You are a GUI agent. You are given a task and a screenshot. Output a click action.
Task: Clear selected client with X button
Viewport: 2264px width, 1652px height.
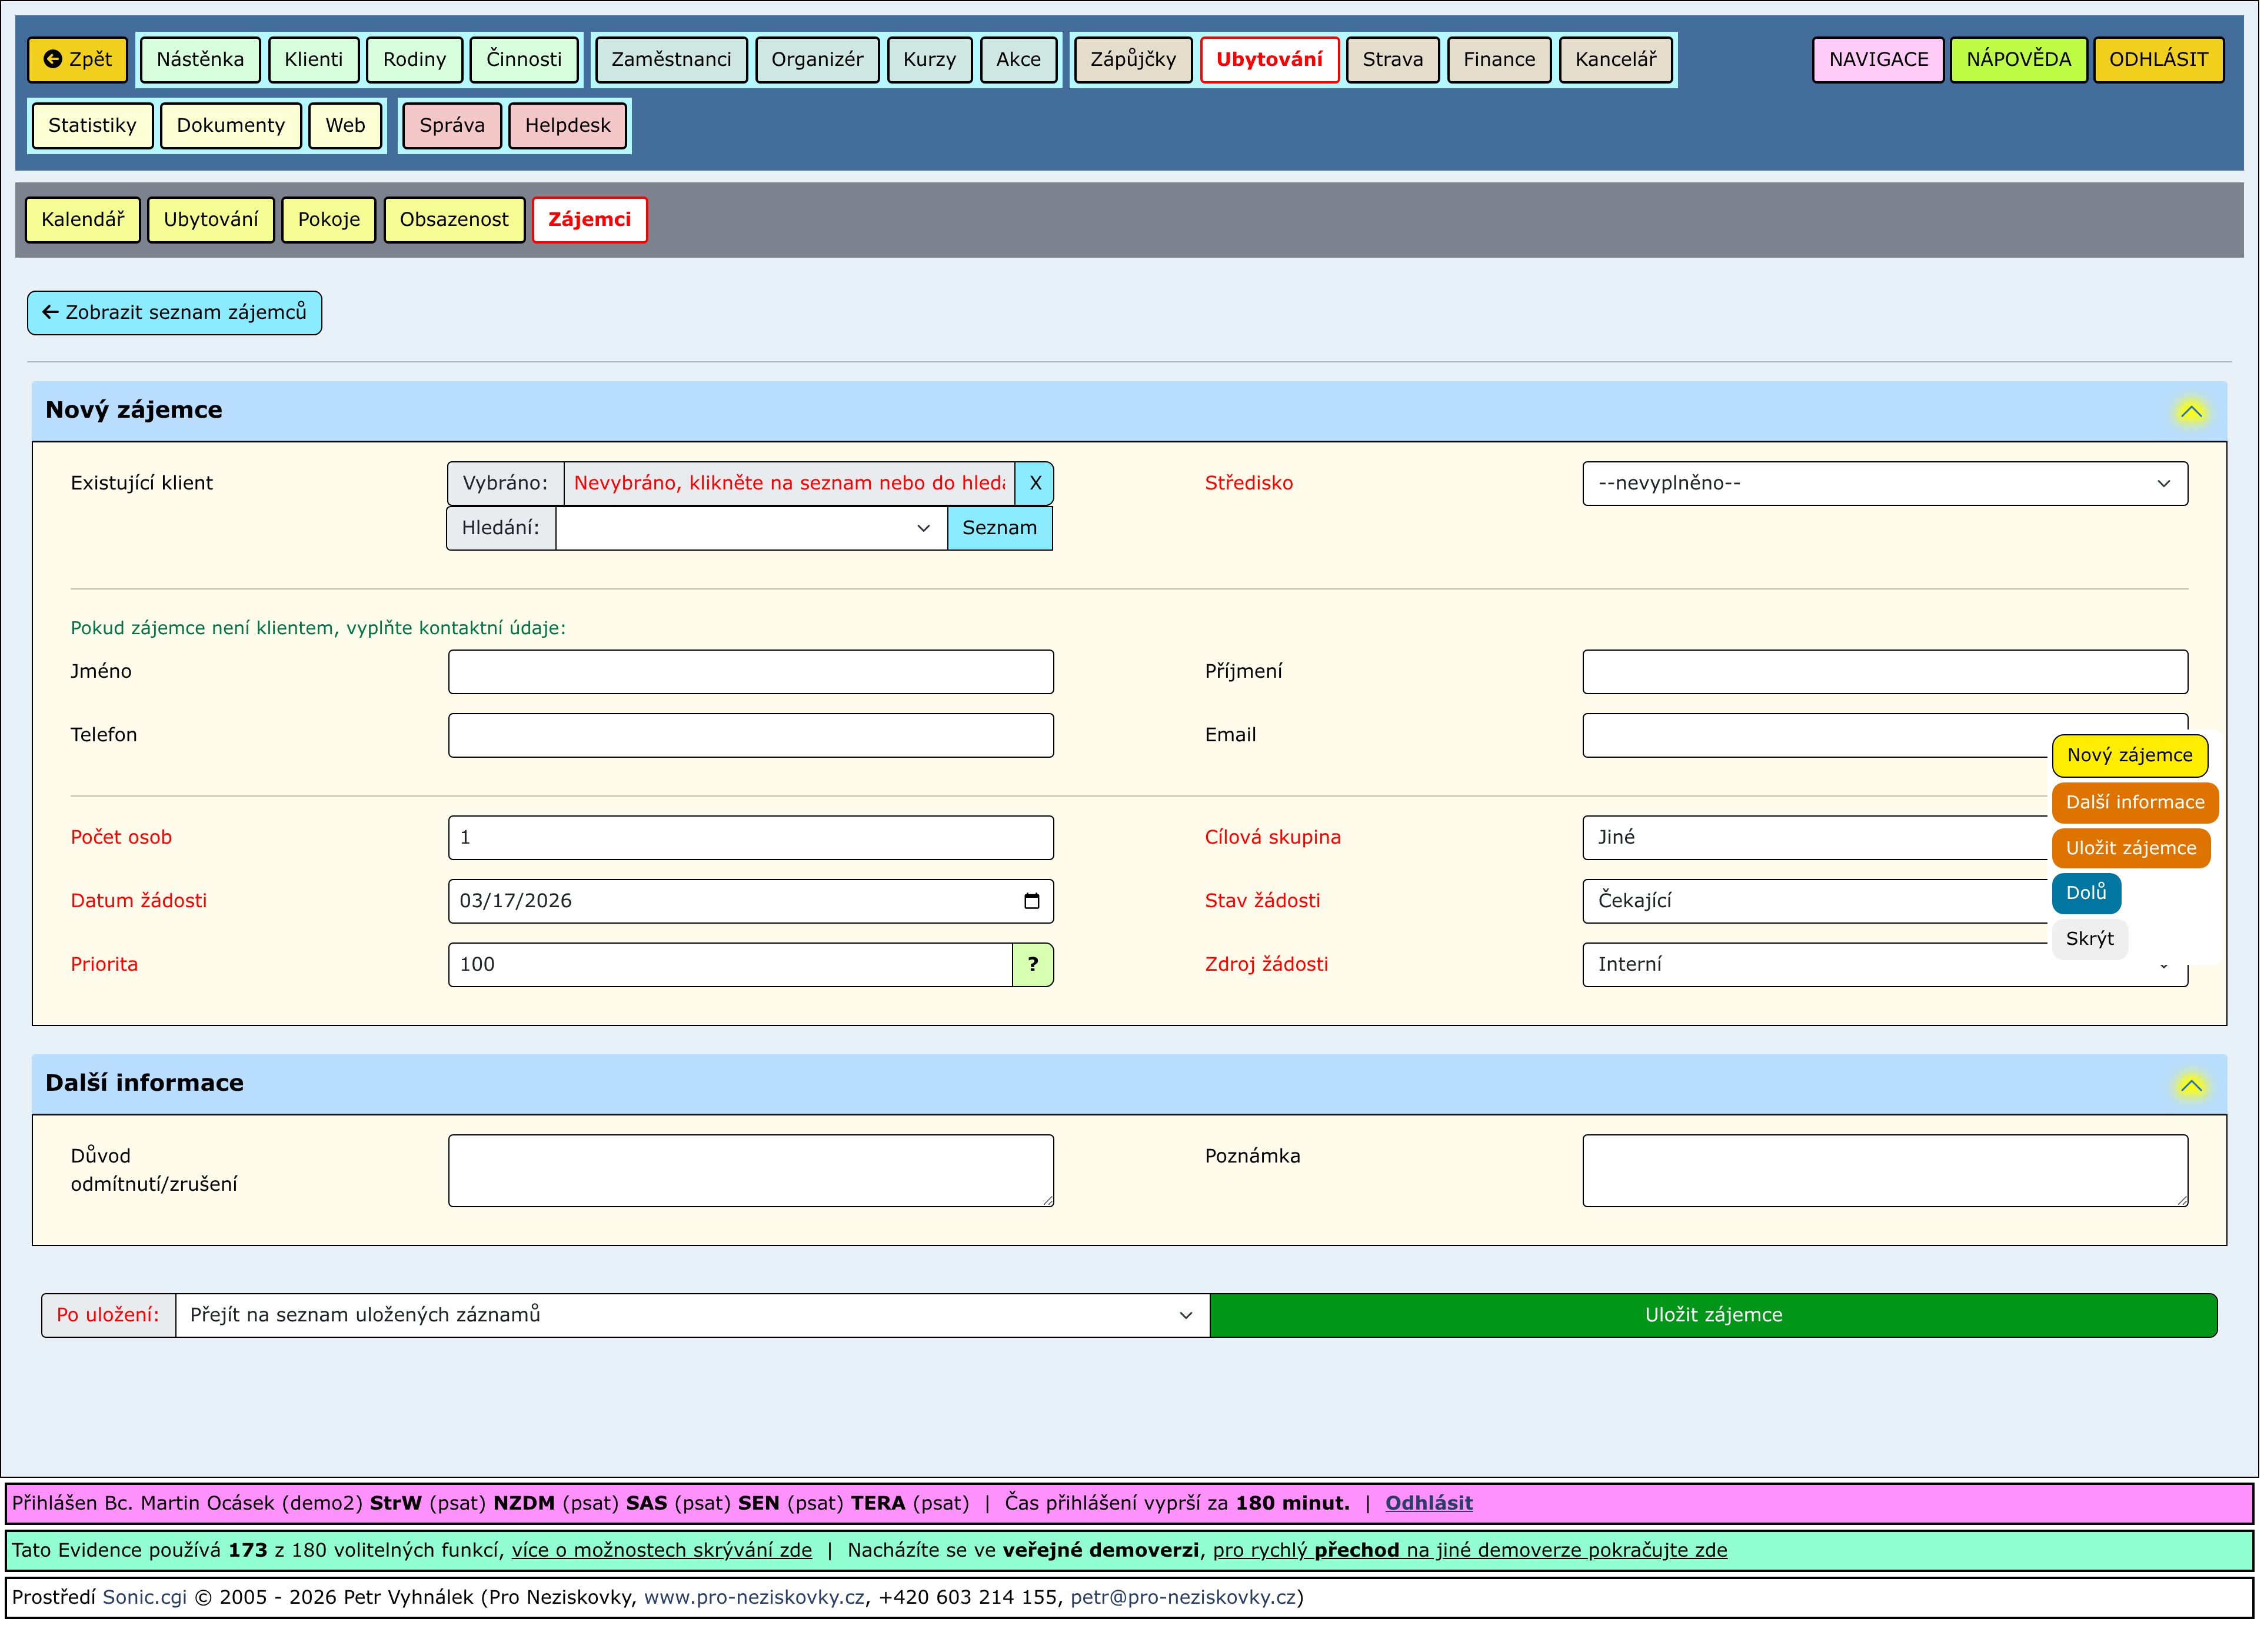click(x=1035, y=484)
